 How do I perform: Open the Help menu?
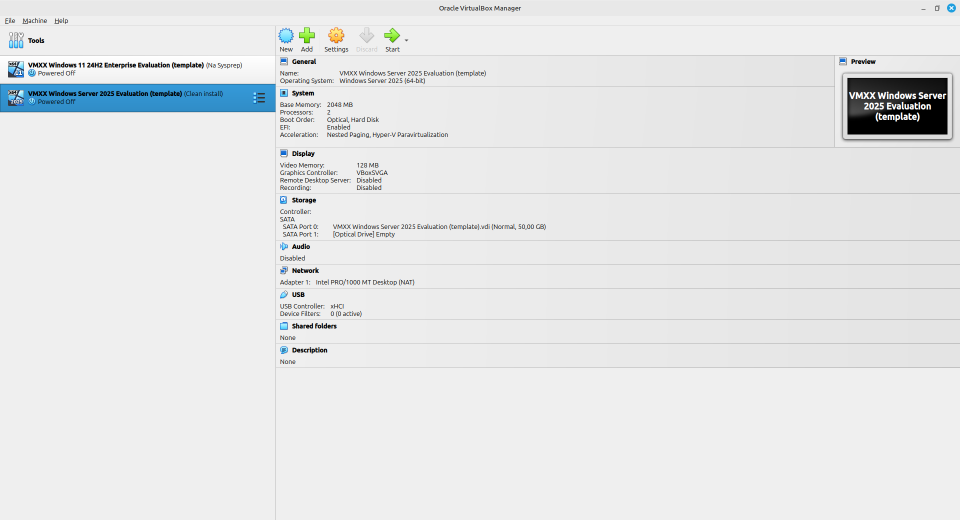pyautogui.click(x=61, y=20)
